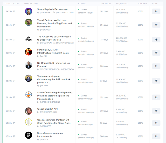166x143 pixels.
Task: Select the 'ends in 35 days' status
Action: coord(85,67)
